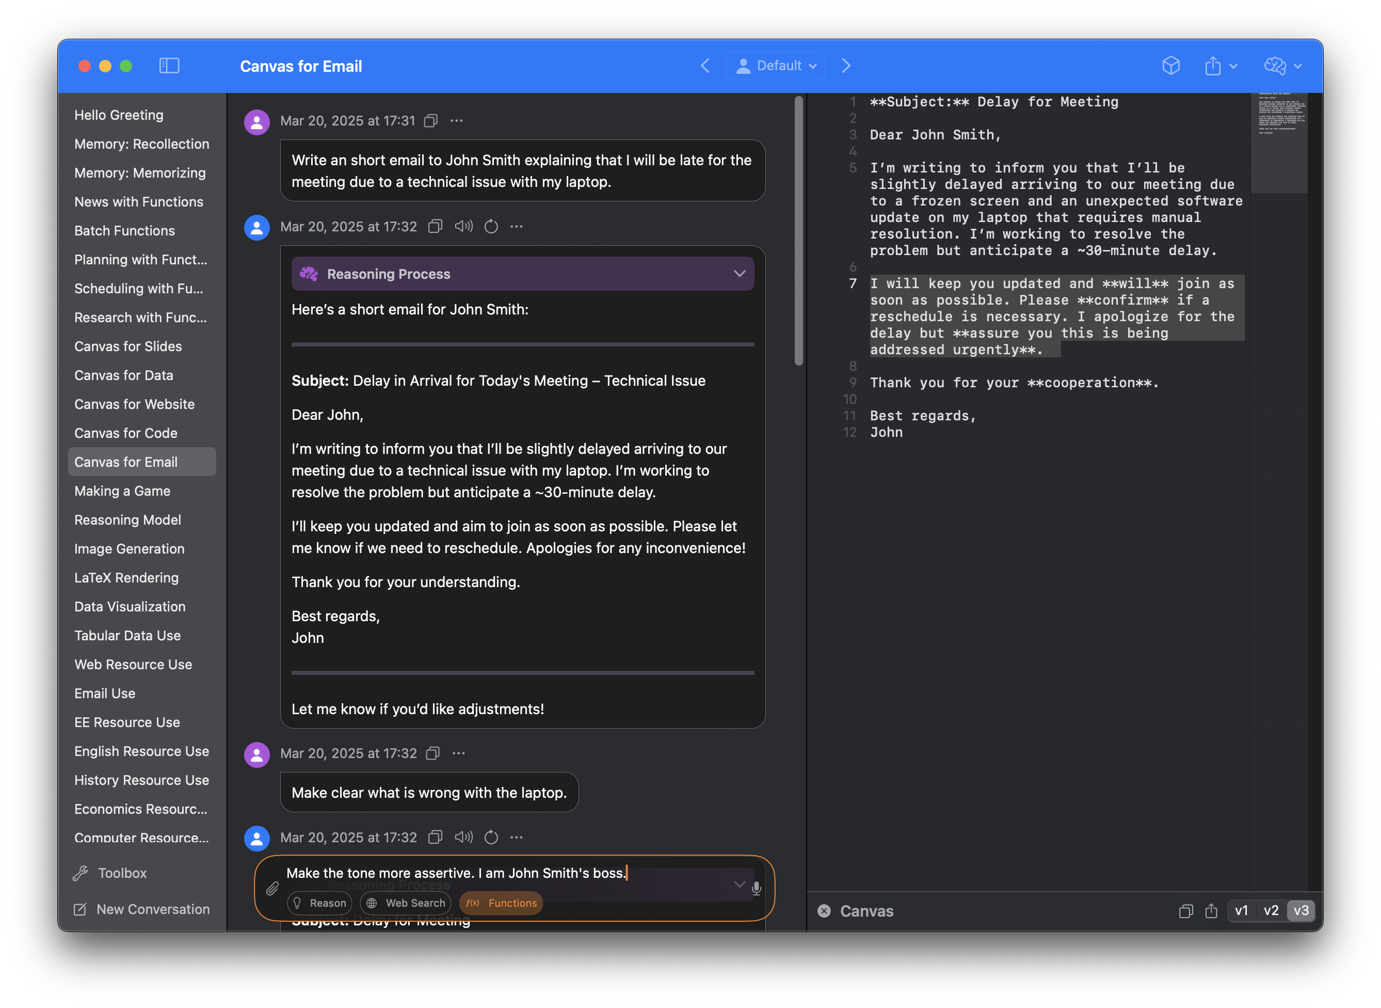
Task: Open EE Resource Use conversation
Action: click(142, 722)
